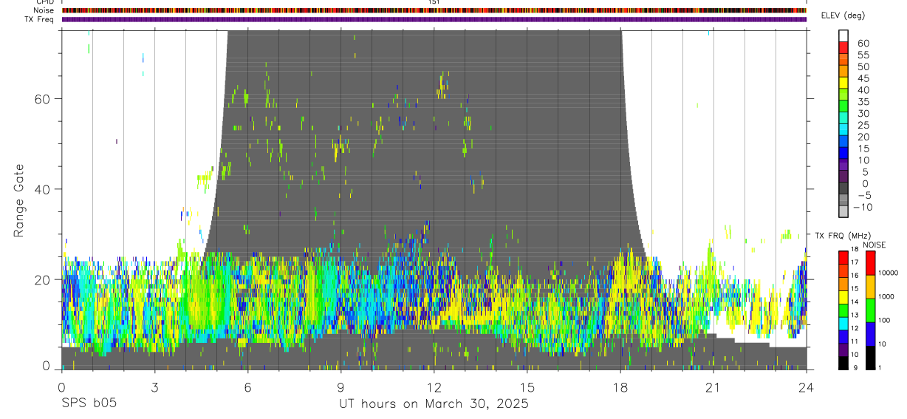Viewport: 907px width, 419px height.
Task: Click the y-axis tick label '40'
Action: tap(41, 189)
